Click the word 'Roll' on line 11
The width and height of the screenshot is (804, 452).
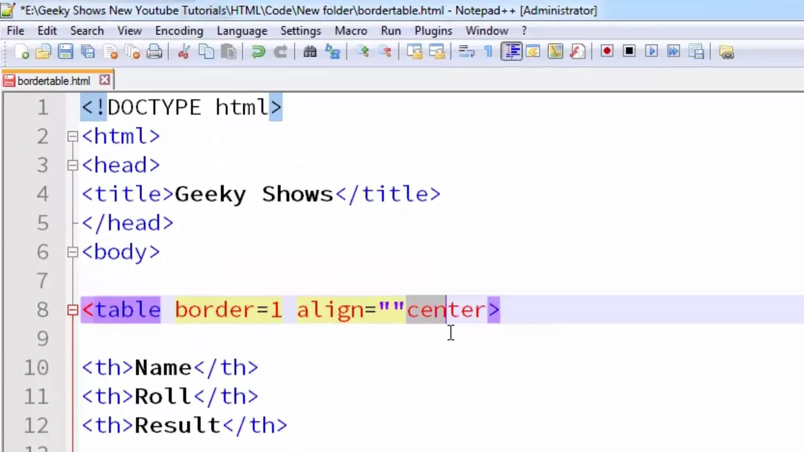click(x=163, y=396)
